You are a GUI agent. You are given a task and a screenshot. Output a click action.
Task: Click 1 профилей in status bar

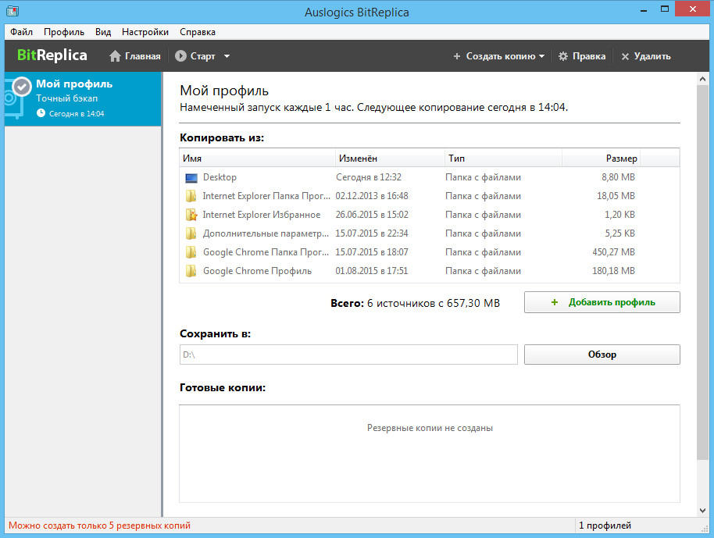click(605, 526)
